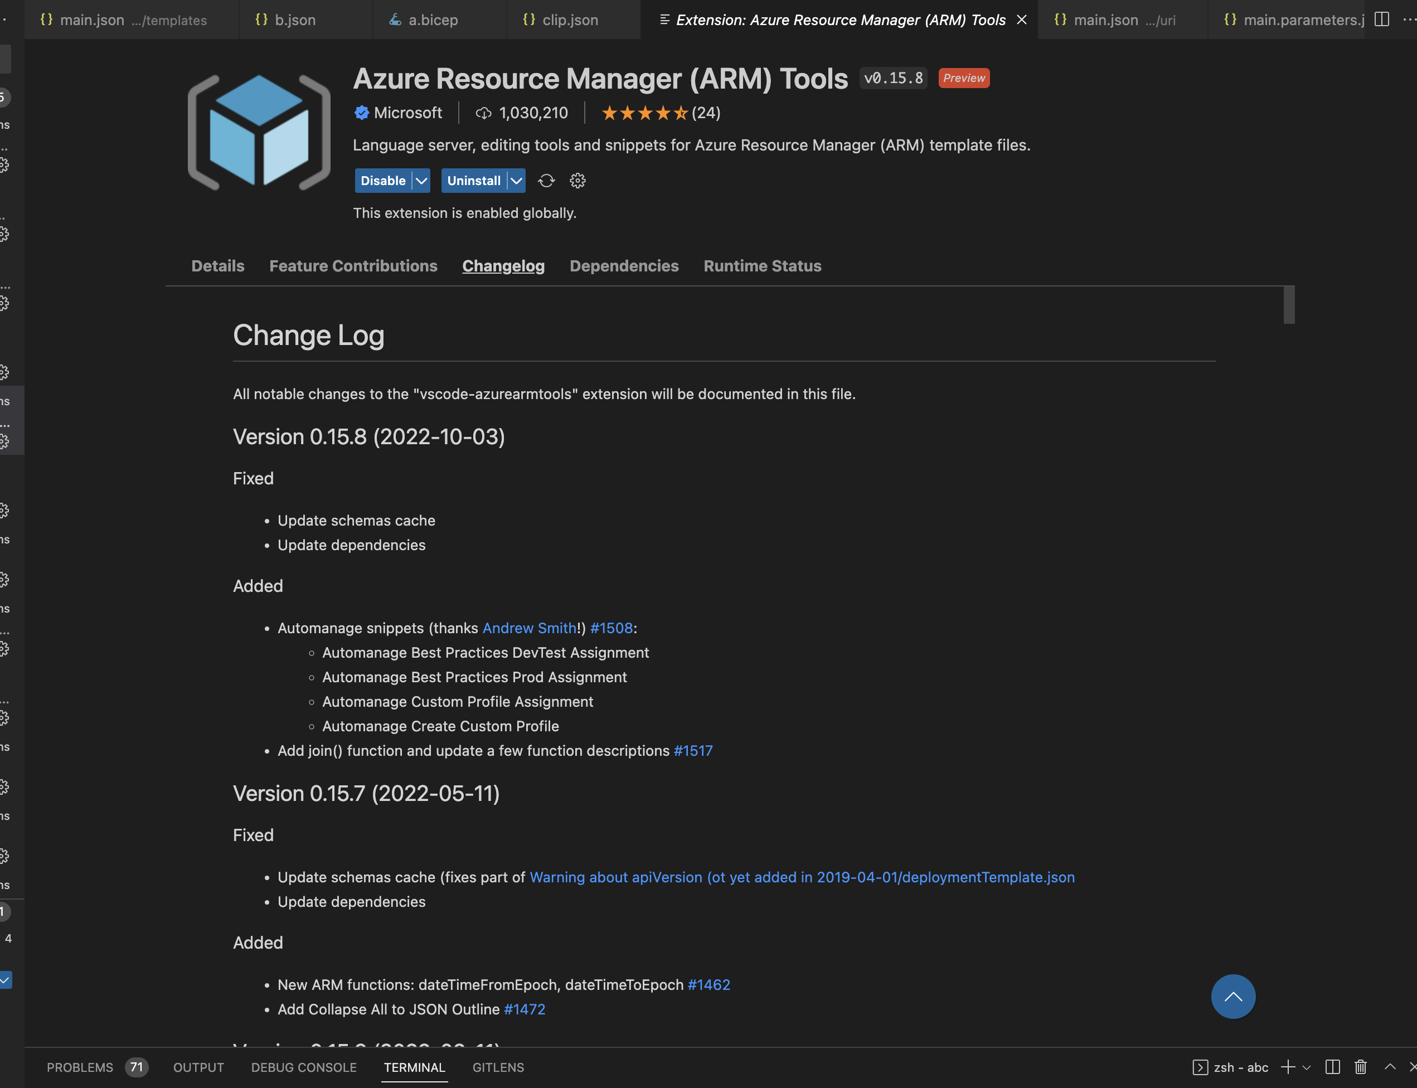Click the reload extension icon
Viewport: 1417px width, 1088px height.
(546, 181)
